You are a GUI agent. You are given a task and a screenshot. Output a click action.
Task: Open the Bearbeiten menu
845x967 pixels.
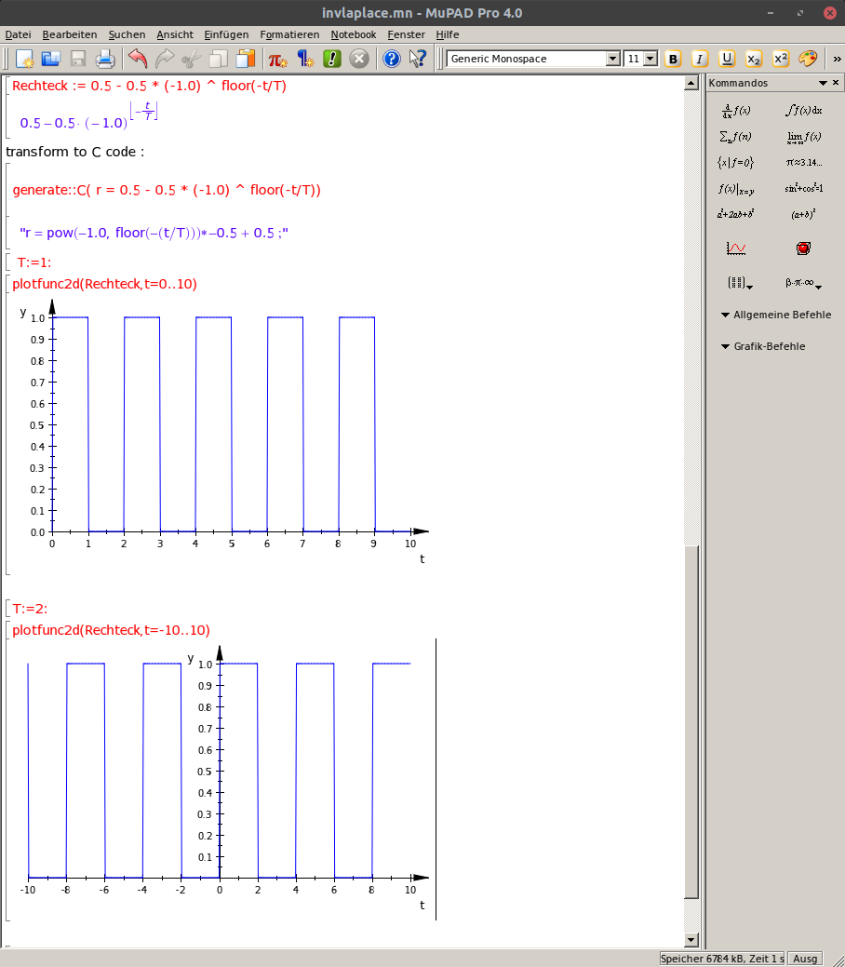point(70,34)
